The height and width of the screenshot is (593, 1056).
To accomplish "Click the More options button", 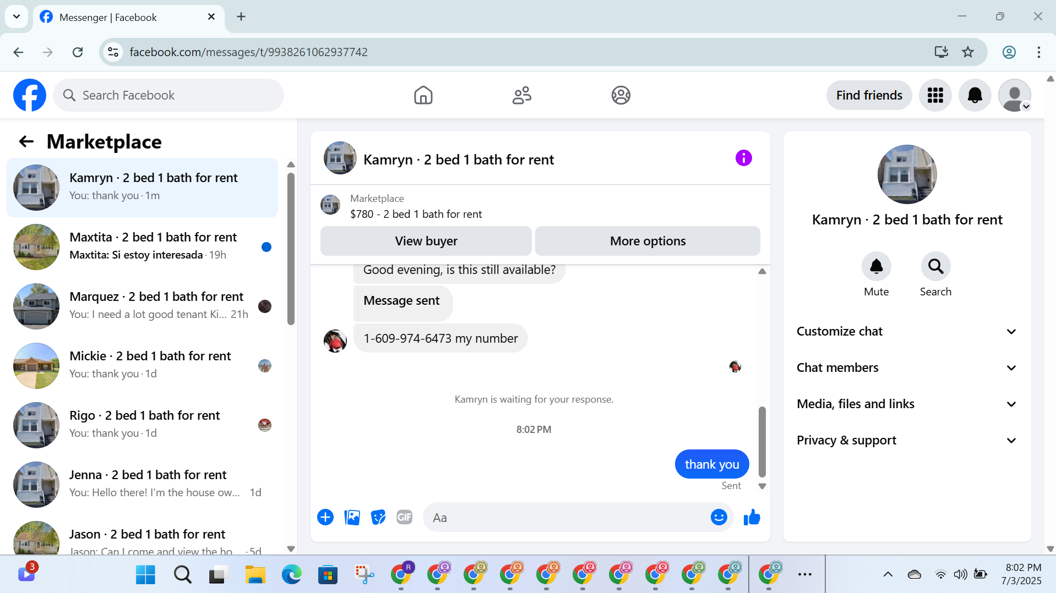I will point(647,241).
